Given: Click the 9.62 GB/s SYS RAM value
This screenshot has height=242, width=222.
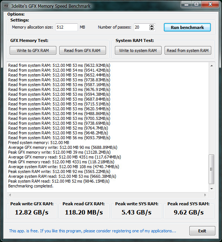Looking at the screenshot, I should click(x=189, y=212).
